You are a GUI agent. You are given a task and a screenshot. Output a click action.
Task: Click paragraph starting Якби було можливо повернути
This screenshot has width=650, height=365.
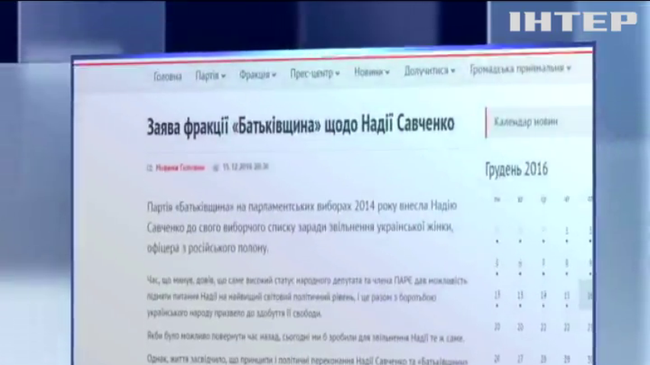point(305,338)
